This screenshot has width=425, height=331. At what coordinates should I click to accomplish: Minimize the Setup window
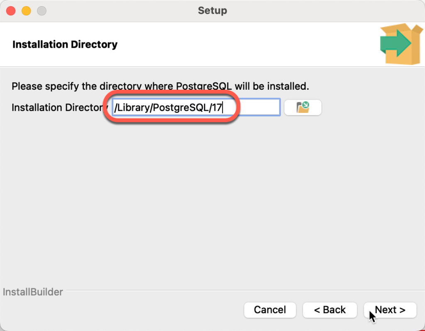pos(26,11)
